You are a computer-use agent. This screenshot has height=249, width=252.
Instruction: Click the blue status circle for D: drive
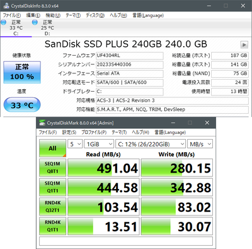click(x=35, y=22)
